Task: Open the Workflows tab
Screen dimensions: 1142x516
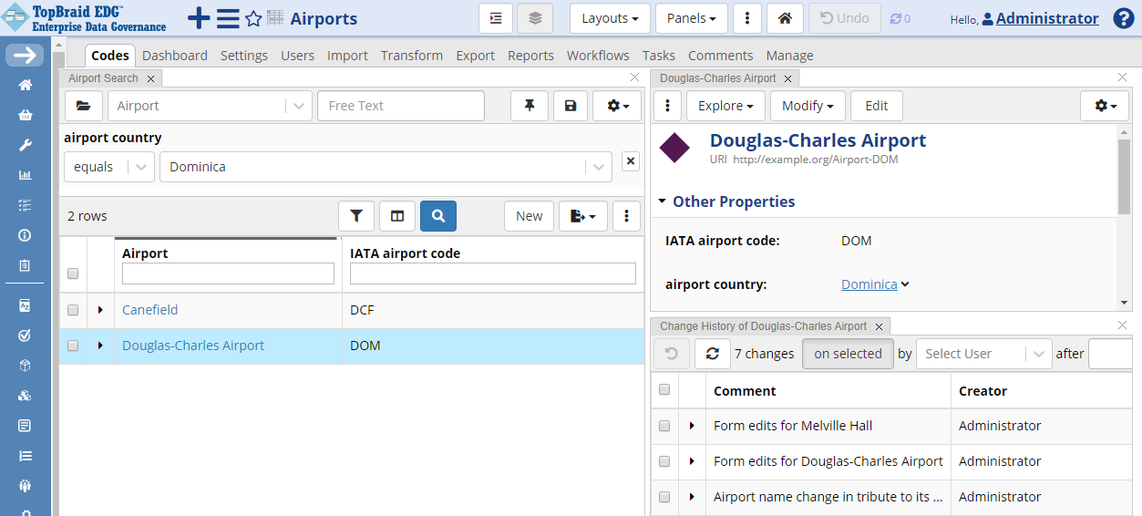Action: coord(598,56)
